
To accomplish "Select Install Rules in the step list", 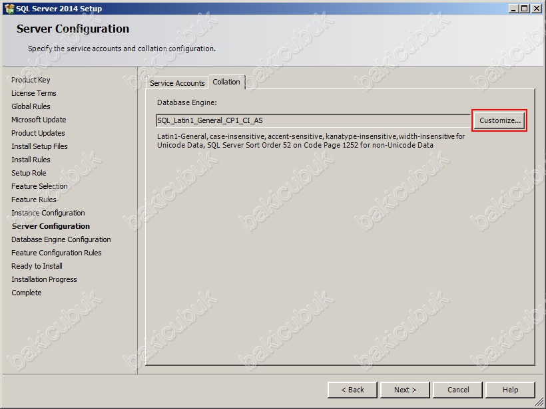I will (31, 160).
